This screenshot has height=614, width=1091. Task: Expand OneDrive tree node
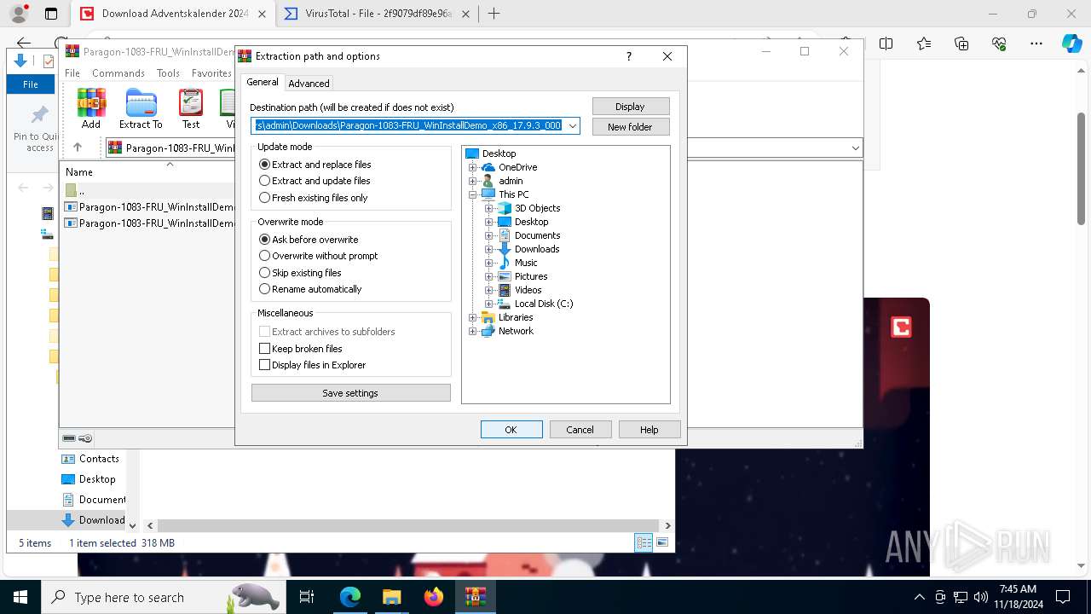473,167
